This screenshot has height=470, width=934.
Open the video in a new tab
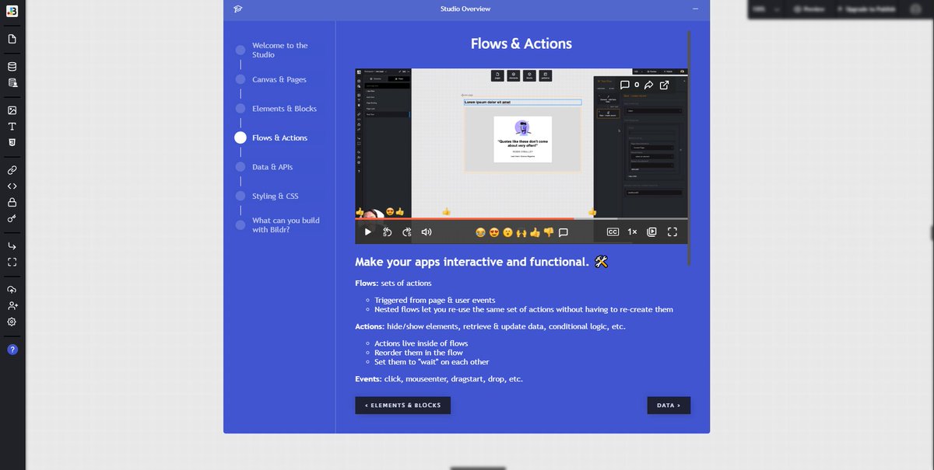pyautogui.click(x=664, y=85)
